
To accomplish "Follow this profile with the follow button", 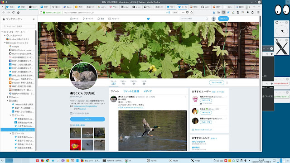I will (217, 82).
